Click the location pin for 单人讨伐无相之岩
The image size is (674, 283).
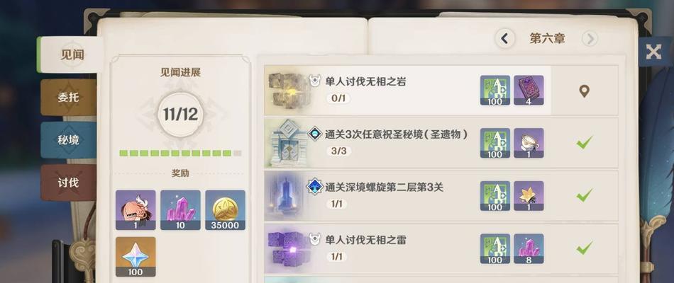point(584,91)
